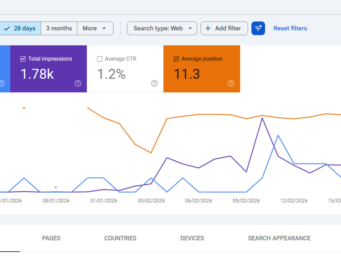Viewport: 341px width, 256px height.
Task: Open the Search type: Web dropdown
Action: 162,28
